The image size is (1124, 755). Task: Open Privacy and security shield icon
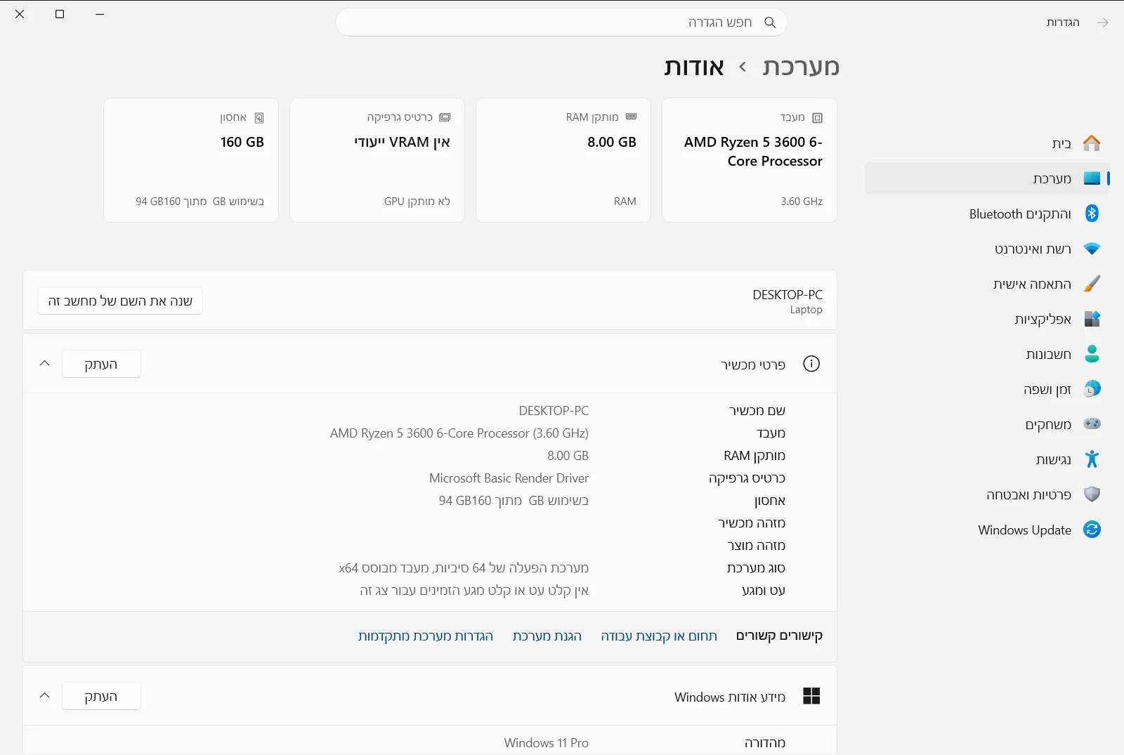[1092, 494]
